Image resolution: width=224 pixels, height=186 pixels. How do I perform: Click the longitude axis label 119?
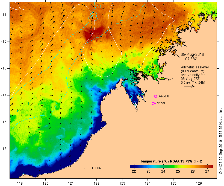20,183
